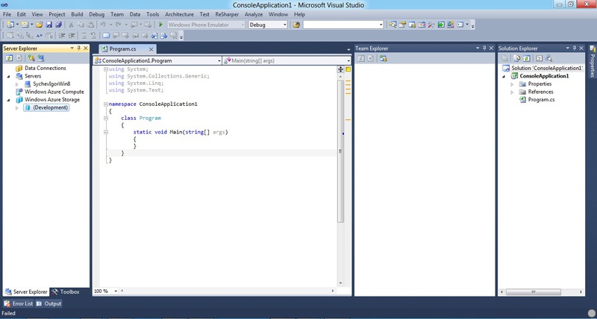Viewport: 597px width, 319px height.
Task: Click the New Project toolbar icon
Action: click(10, 25)
